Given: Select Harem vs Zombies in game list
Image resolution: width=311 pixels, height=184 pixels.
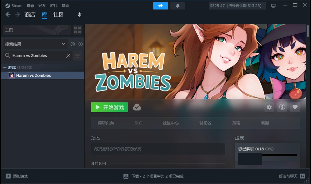Looking at the screenshot, I should coord(43,75).
